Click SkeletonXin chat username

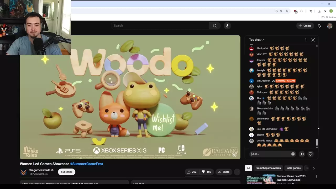pyautogui.click(x=263, y=119)
